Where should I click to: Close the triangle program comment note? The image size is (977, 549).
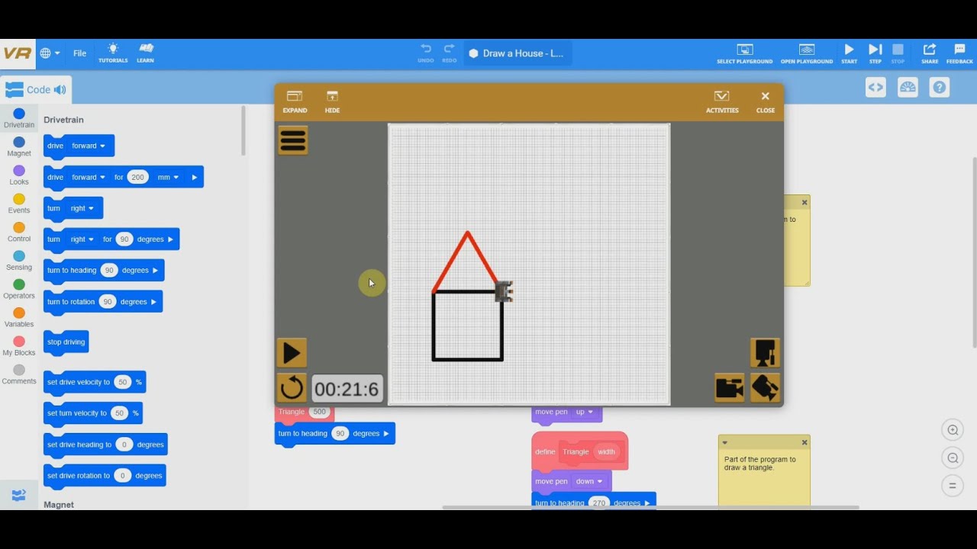(x=804, y=442)
